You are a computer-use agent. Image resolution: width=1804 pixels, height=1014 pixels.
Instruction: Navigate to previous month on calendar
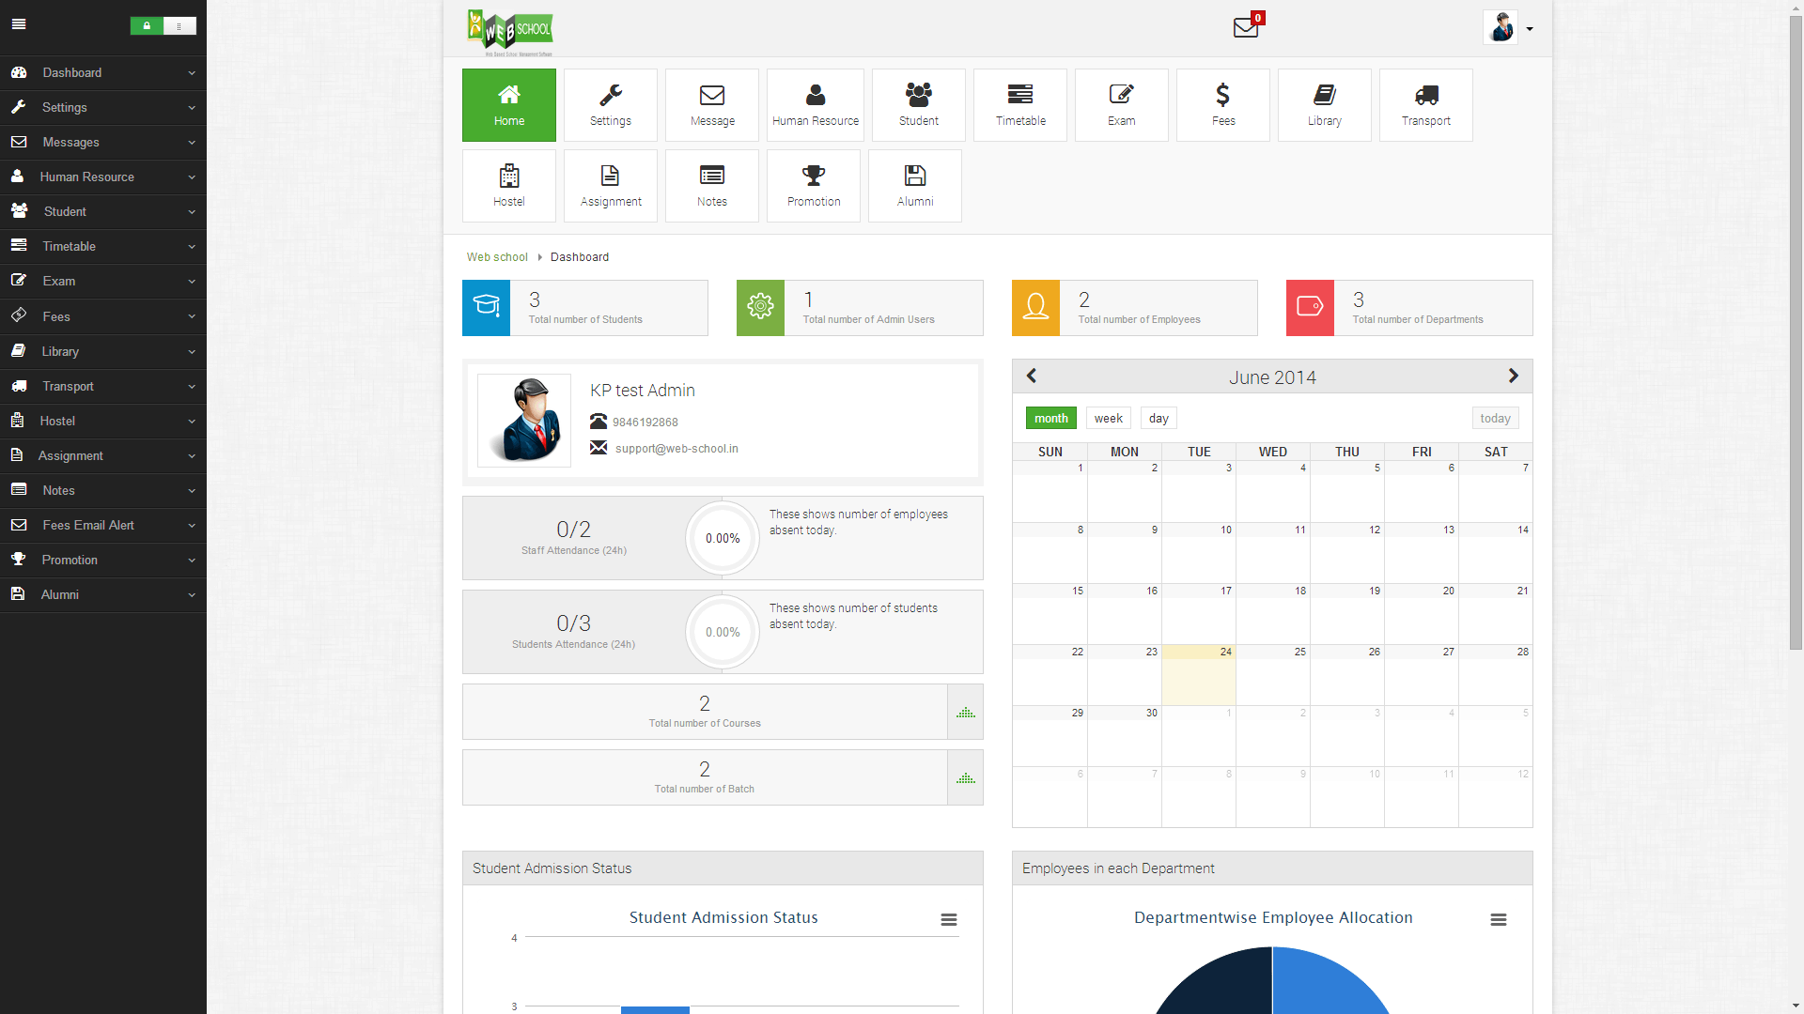(1031, 376)
